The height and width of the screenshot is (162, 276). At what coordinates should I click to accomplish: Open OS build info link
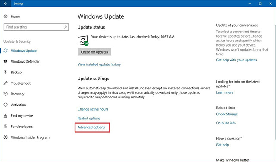click(226, 123)
